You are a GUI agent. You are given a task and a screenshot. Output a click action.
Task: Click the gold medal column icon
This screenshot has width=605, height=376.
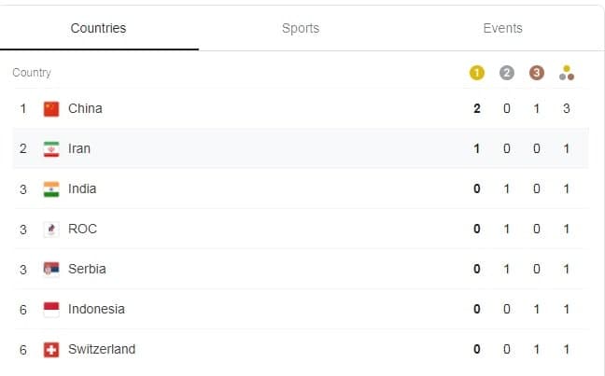pyautogui.click(x=477, y=73)
